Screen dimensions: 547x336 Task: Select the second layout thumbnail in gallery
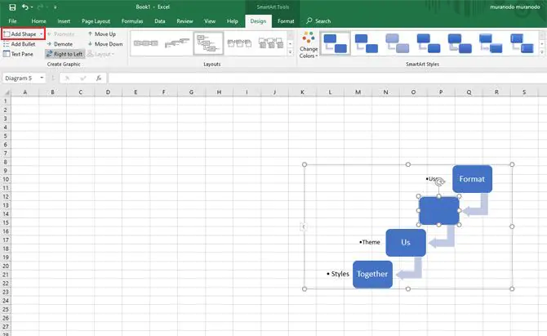pos(177,43)
